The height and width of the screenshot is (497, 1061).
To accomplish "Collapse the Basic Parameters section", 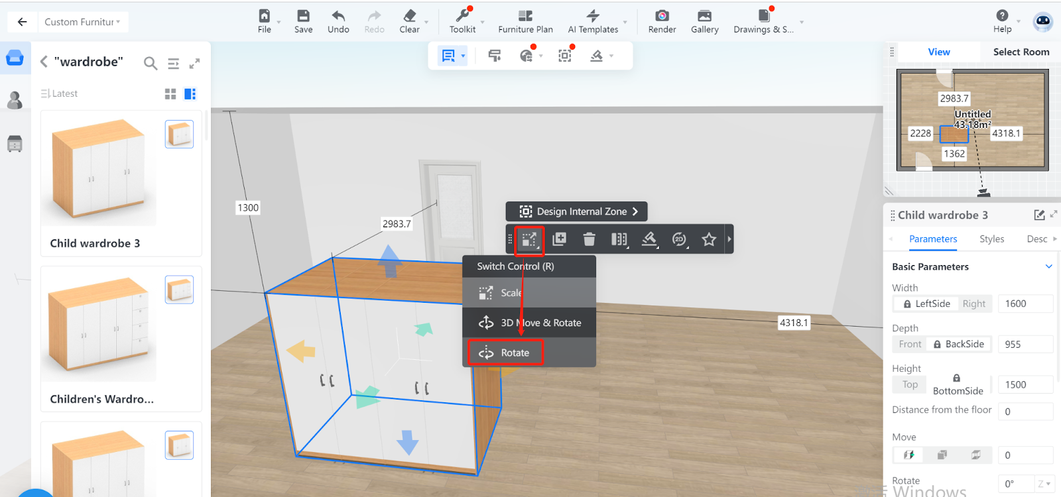I will (x=1048, y=266).
